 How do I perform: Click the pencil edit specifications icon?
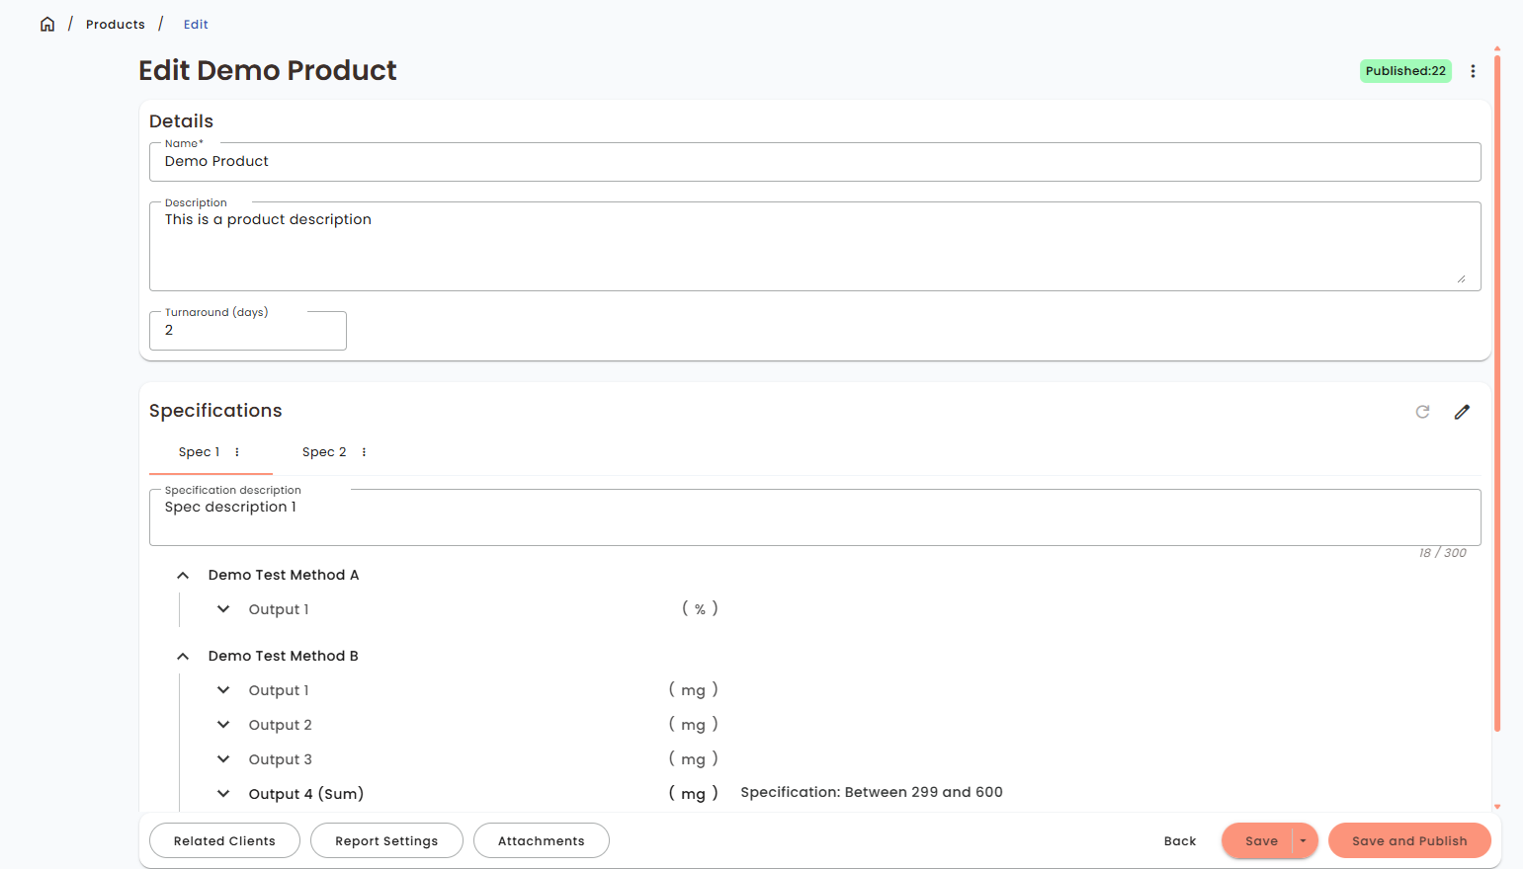(x=1462, y=412)
